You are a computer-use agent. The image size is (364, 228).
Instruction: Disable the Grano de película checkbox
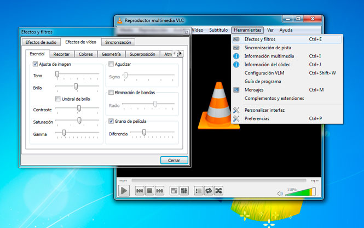click(111, 121)
